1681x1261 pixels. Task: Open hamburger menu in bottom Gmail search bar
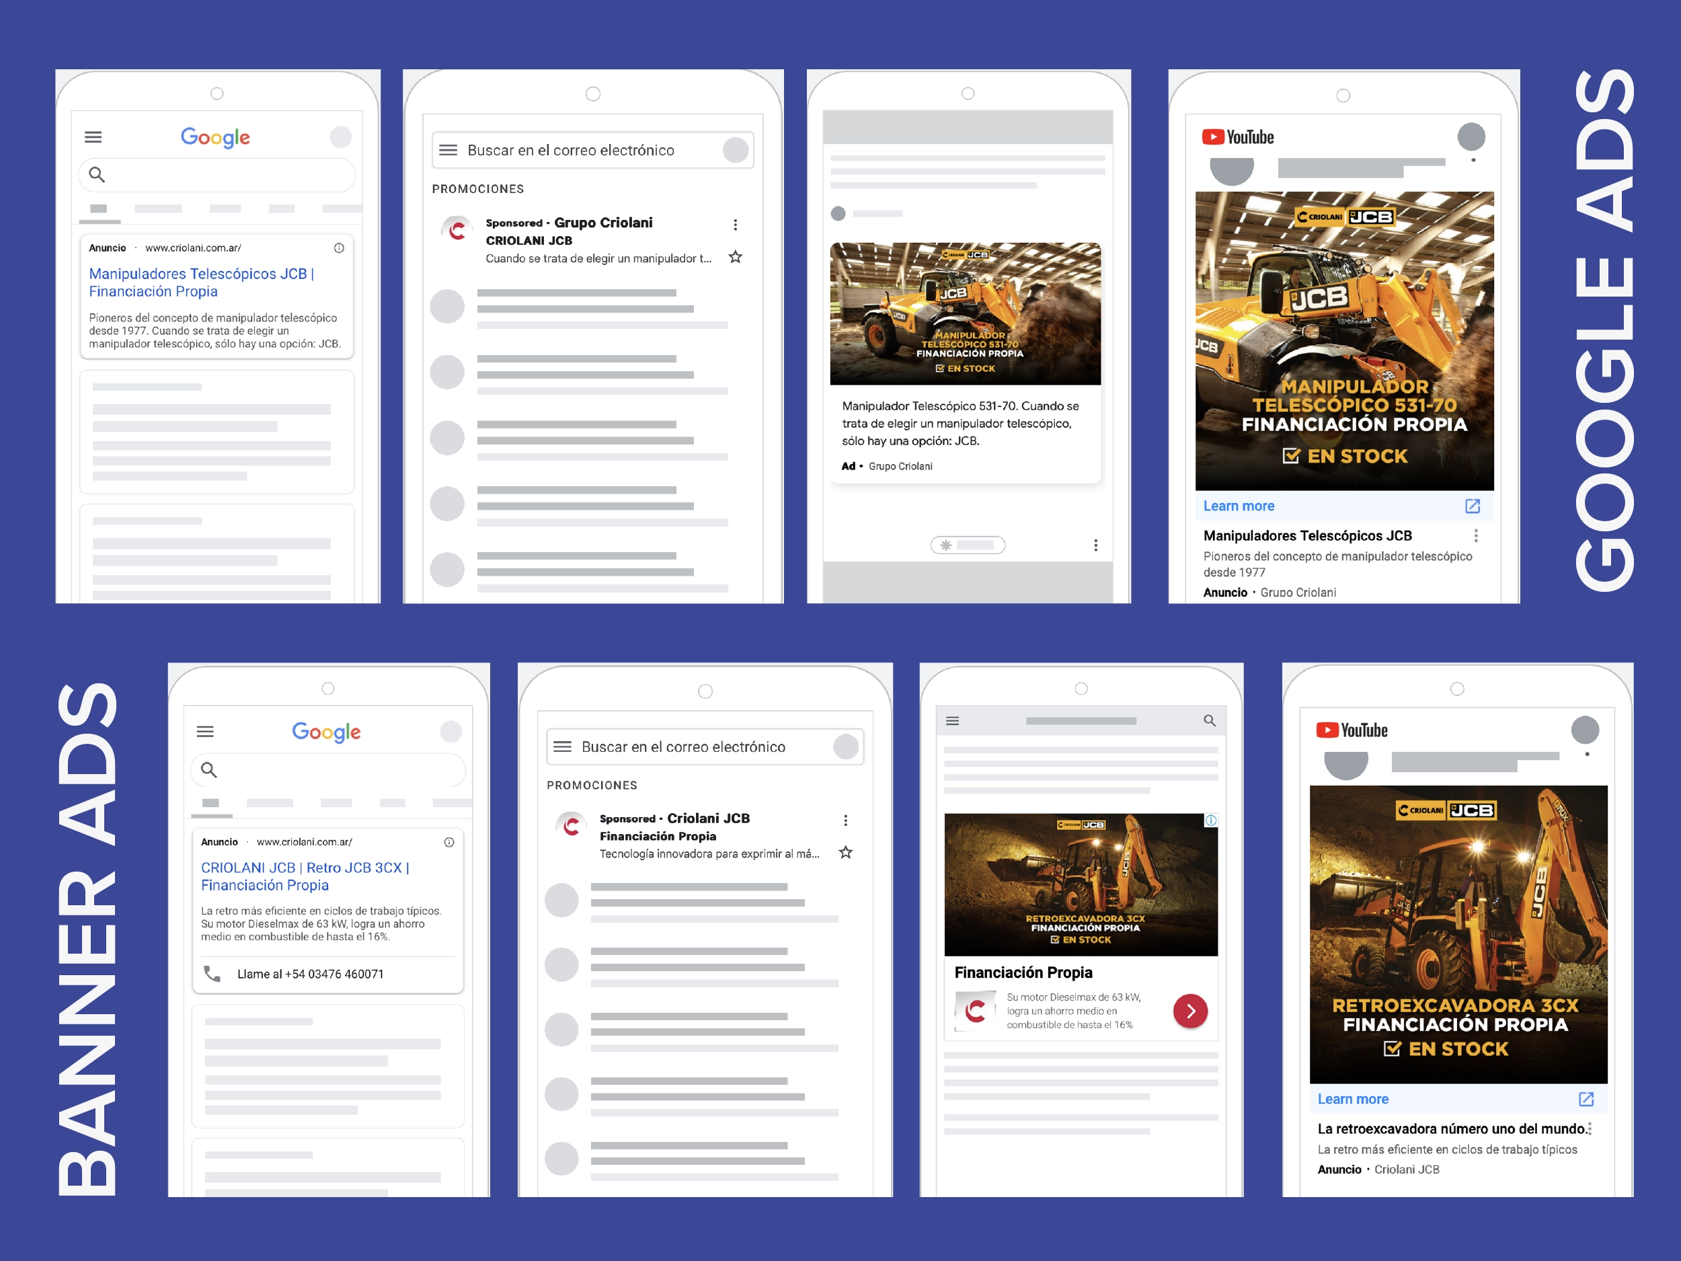click(562, 747)
